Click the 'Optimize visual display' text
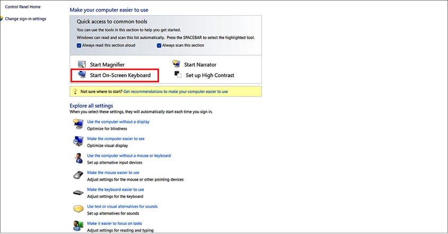The height and width of the screenshot is (234, 448). 108,146
